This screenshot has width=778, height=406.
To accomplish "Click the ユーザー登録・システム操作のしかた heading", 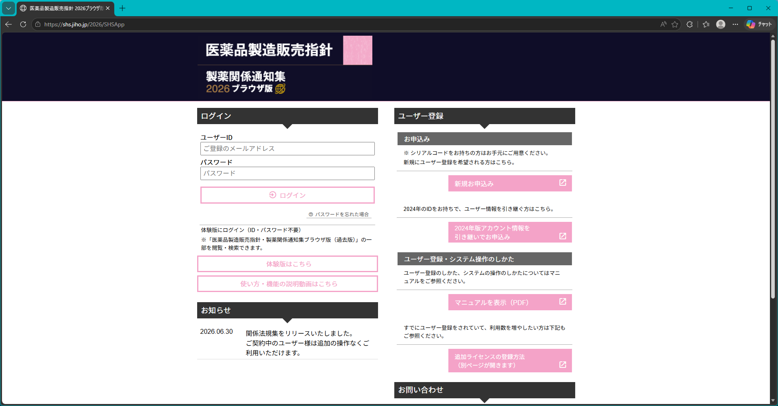I will coord(485,259).
